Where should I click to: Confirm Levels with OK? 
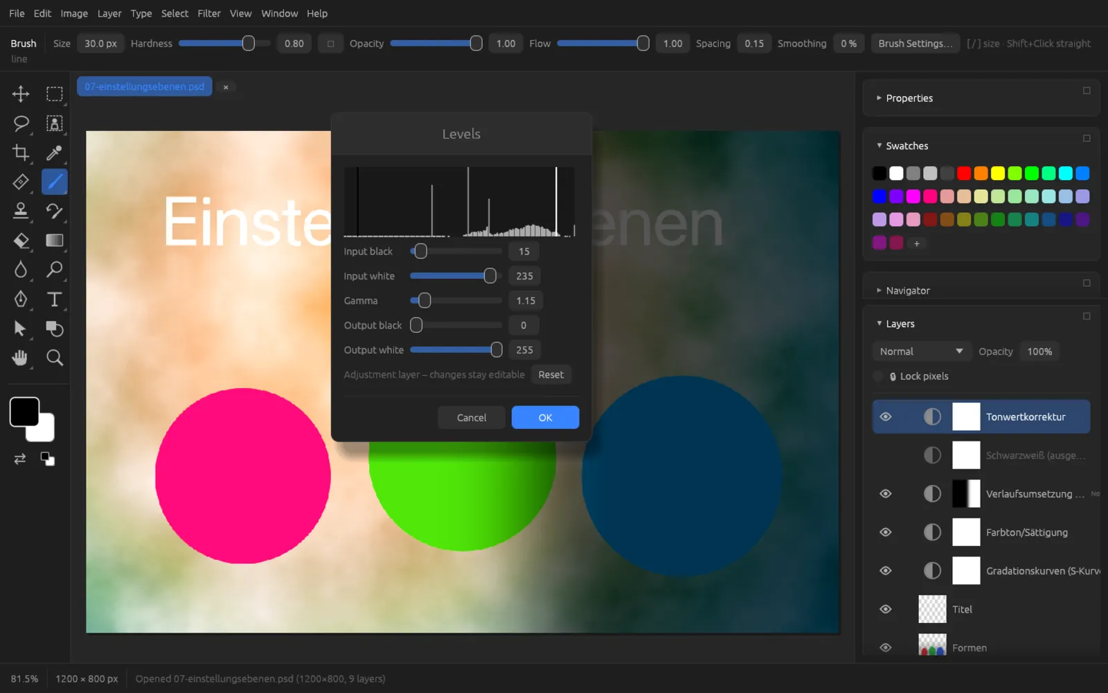click(x=545, y=417)
